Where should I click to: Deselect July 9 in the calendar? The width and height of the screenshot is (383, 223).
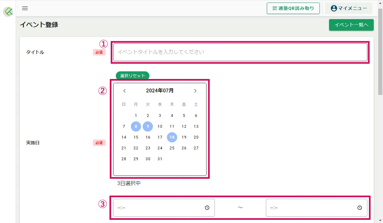pyautogui.click(x=148, y=126)
